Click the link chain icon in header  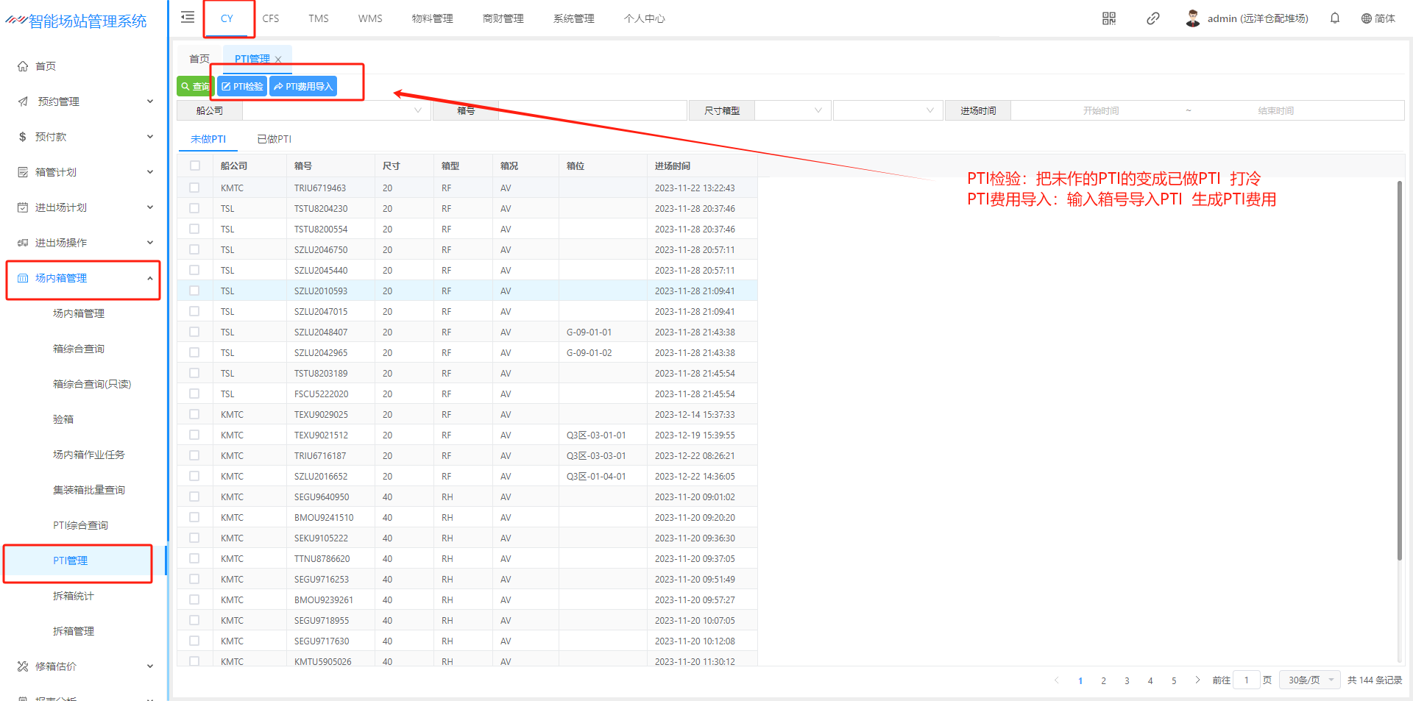click(x=1152, y=18)
